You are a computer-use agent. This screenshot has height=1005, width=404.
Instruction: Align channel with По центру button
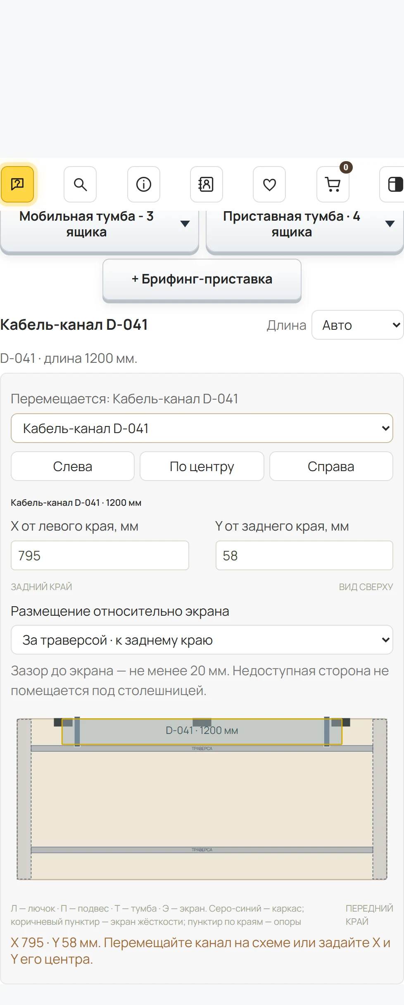pyautogui.click(x=202, y=466)
